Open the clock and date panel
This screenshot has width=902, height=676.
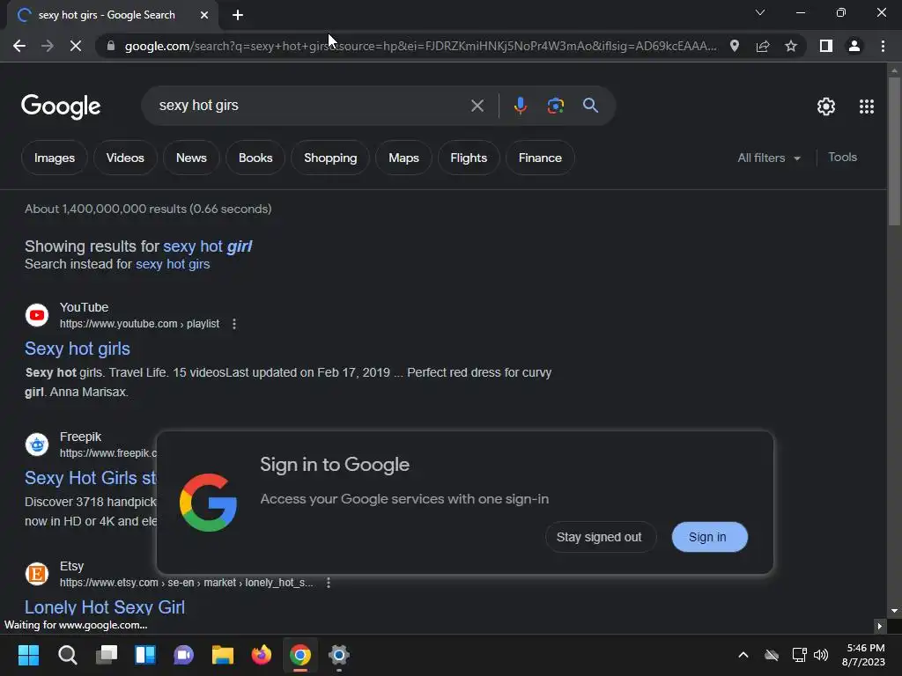point(863,655)
